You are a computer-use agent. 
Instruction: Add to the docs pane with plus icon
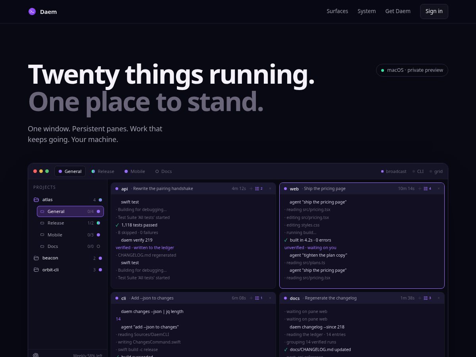click(x=420, y=298)
